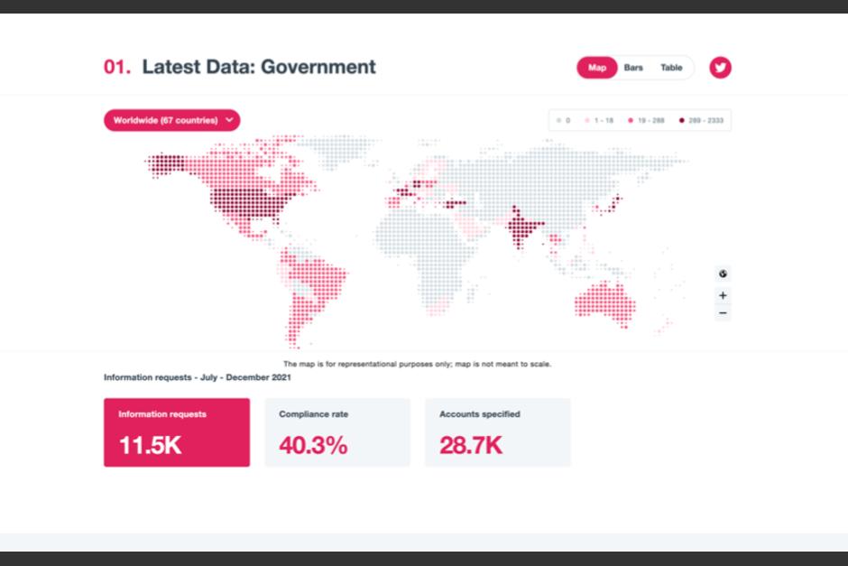This screenshot has height=566, width=848.
Task: Click the Compliance rate 40.3% card
Action: (337, 433)
